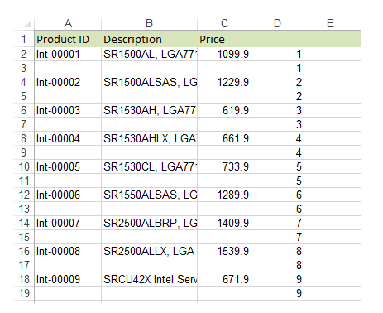Select the SR1500ALSAS description cell

pyautogui.click(x=149, y=82)
